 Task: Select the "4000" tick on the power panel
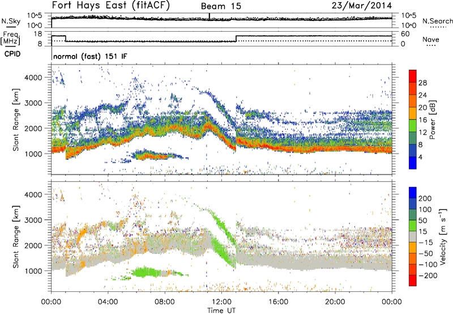pyautogui.click(x=33, y=78)
